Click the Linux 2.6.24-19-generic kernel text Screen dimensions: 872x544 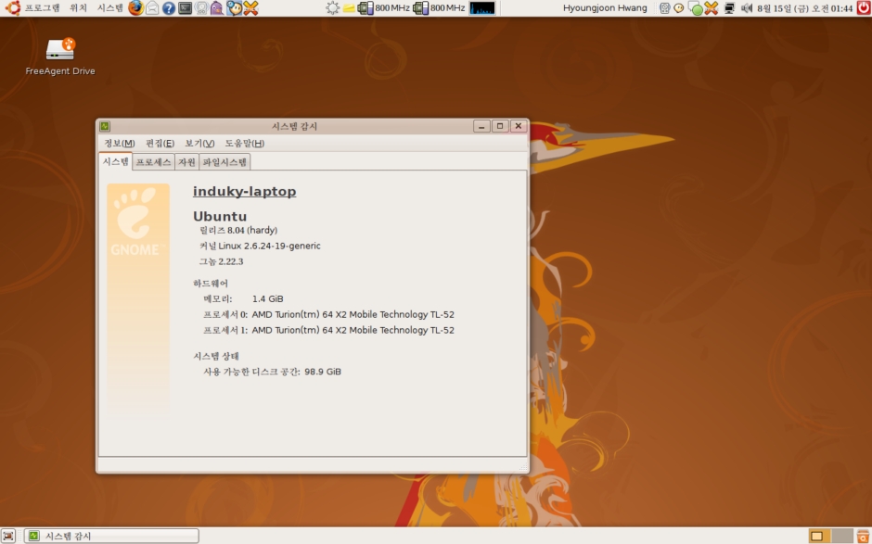point(260,246)
